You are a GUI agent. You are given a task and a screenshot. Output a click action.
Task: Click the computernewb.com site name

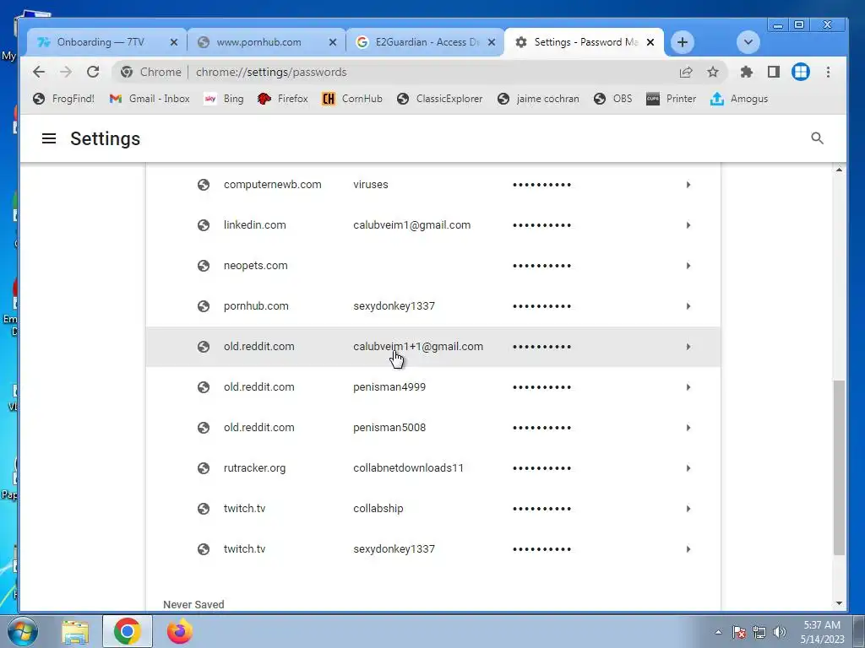coord(273,185)
